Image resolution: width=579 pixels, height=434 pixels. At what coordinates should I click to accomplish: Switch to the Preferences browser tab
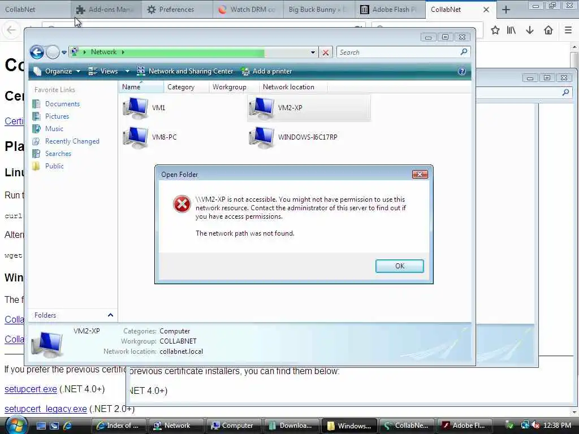coord(177,9)
